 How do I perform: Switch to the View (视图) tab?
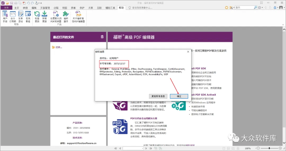point(65,8)
